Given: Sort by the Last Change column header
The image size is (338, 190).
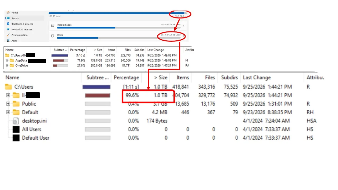Looking at the screenshot, I should (x=257, y=78).
